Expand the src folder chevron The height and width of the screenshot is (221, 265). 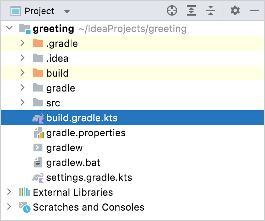(x=22, y=102)
